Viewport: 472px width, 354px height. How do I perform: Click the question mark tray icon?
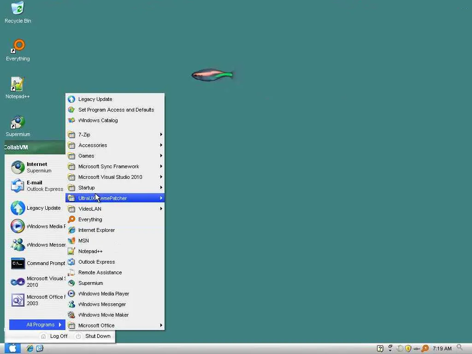click(x=380, y=348)
